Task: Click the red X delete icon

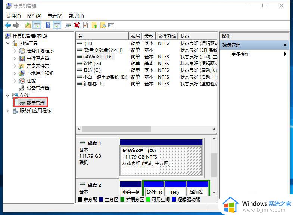Action: tap(77, 25)
